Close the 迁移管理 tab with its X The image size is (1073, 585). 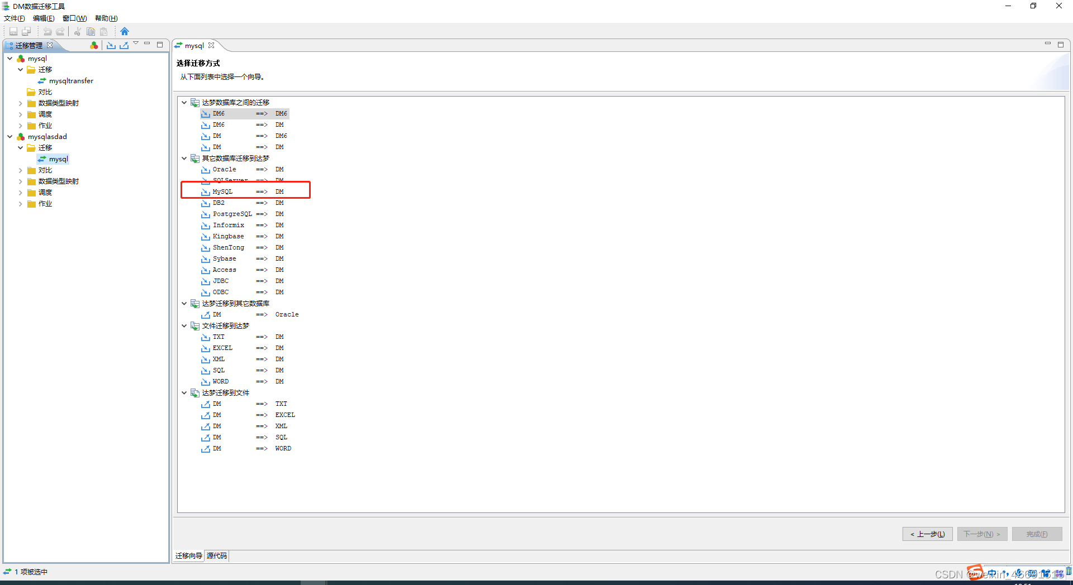50,45
